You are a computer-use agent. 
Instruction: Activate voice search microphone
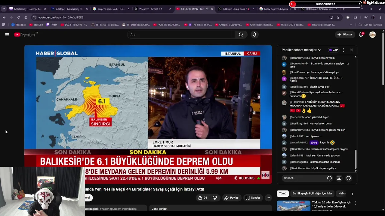click(x=254, y=34)
